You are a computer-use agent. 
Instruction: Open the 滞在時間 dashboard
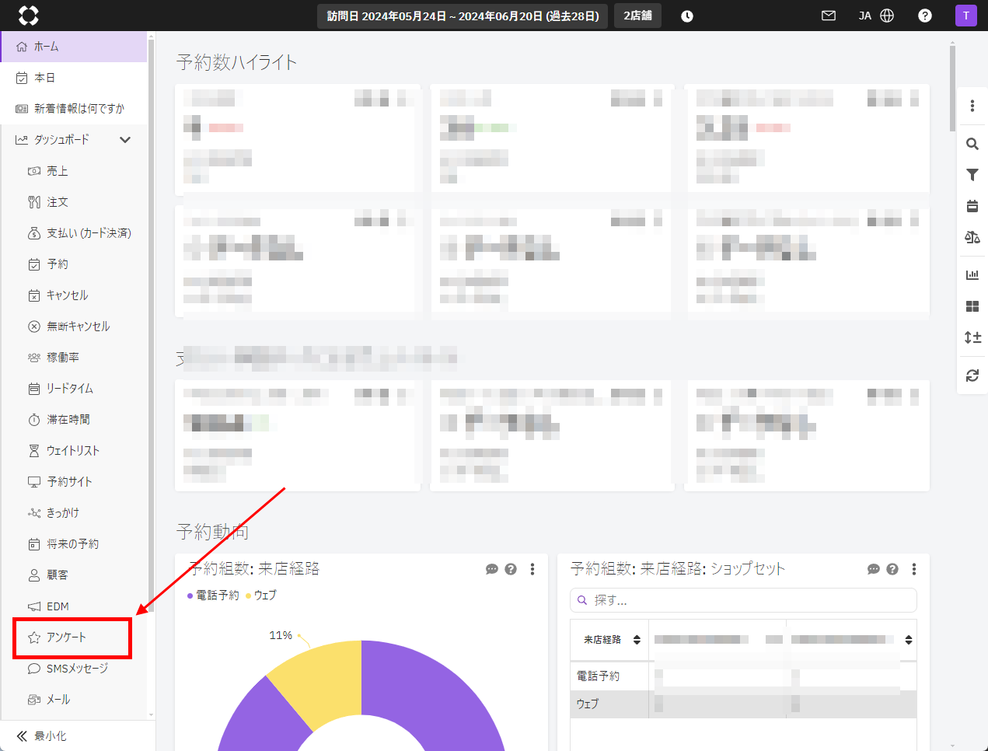click(x=74, y=420)
